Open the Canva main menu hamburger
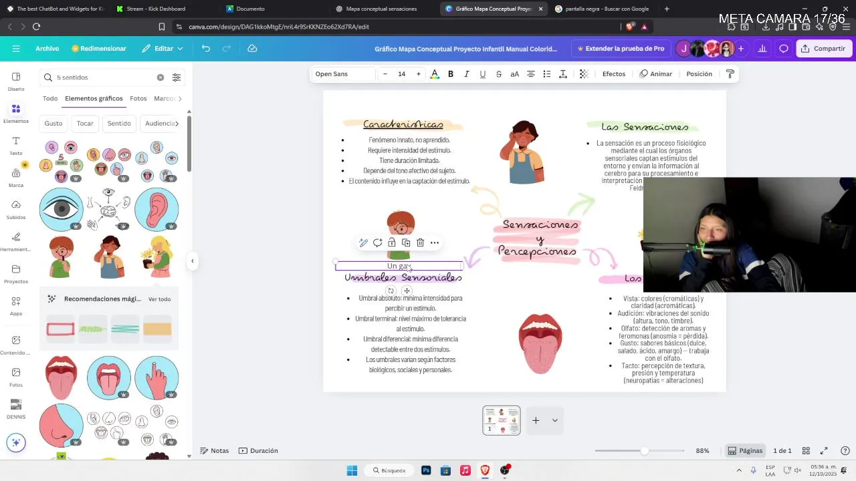The image size is (856, 481). [x=16, y=49]
